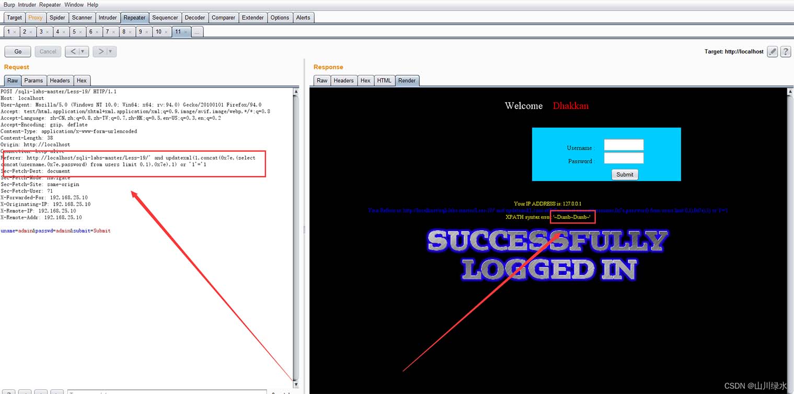Select Repeater numbered tab 5
The width and height of the screenshot is (794, 394).
[74, 32]
